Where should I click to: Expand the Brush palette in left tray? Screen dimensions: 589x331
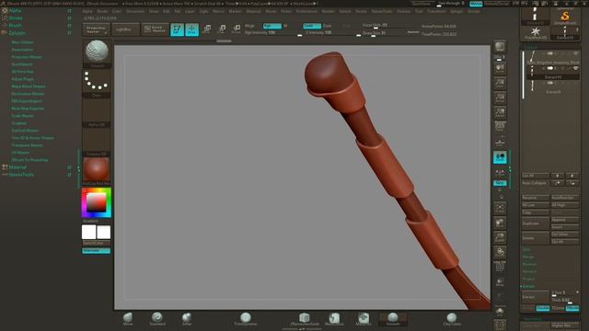click(15, 26)
